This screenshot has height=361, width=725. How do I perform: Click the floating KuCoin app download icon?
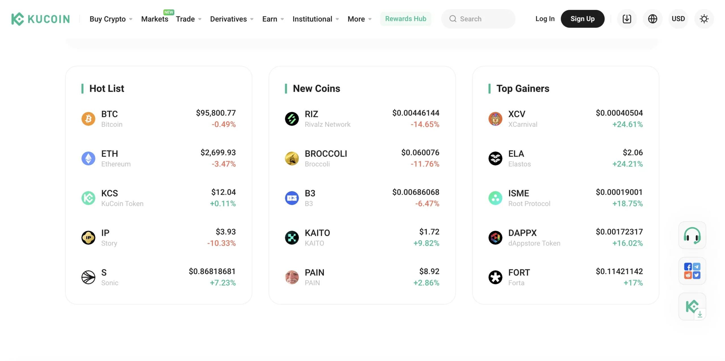point(692,307)
